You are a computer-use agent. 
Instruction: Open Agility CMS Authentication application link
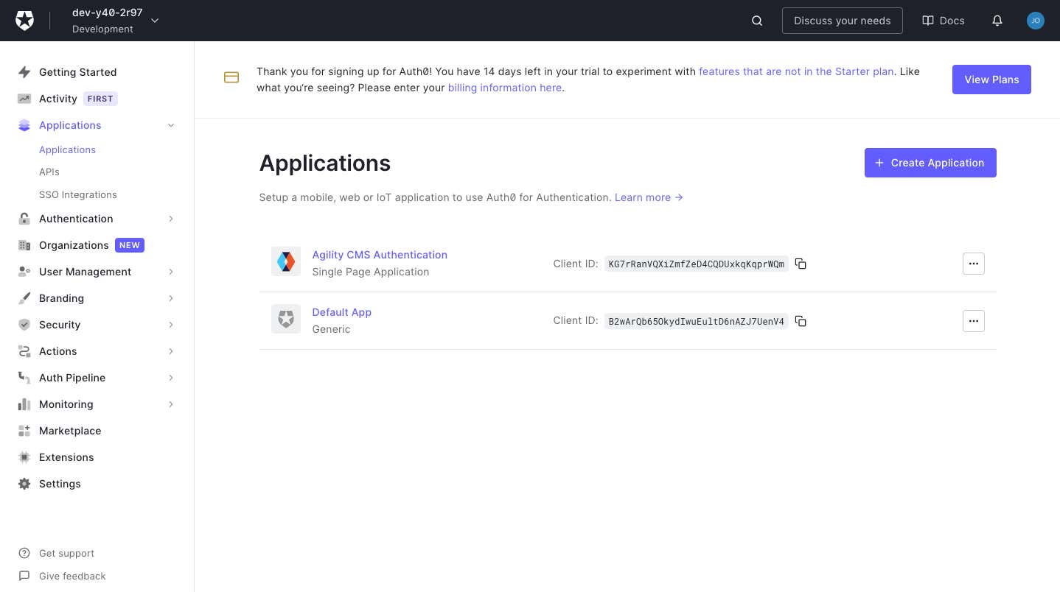380,255
